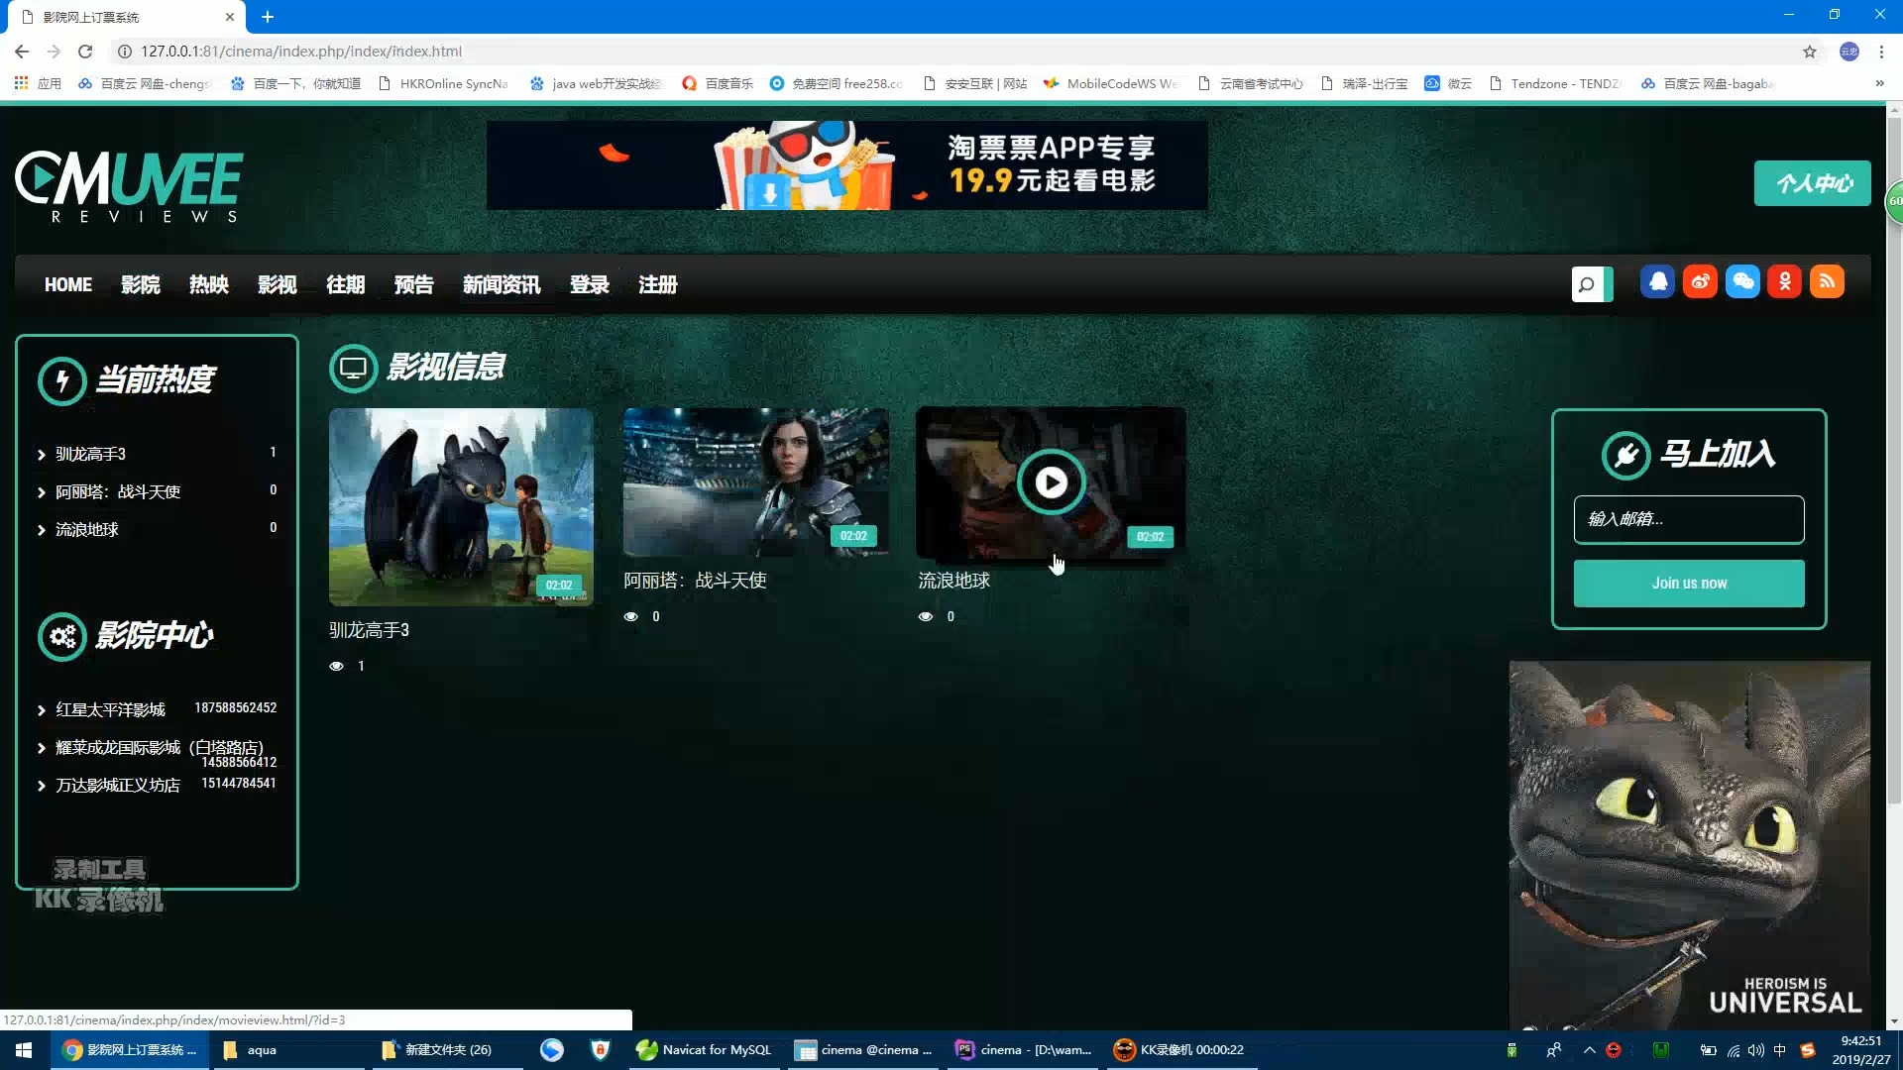Click the 淘票票APP专享 banner ad
Screen dimensions: 1903x1070
tap(846, 165)
